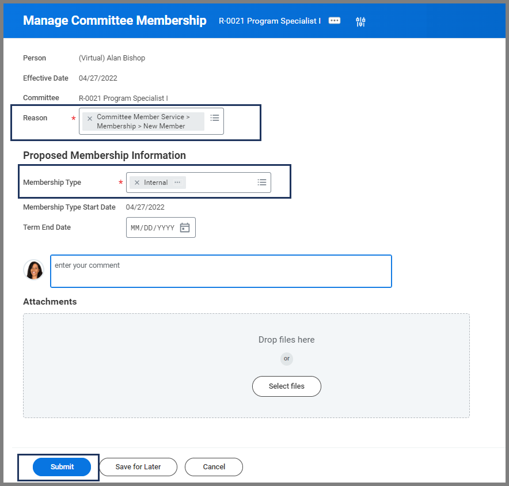Screen dimensions: 509x486
Task: Click the user profile avatar near comment
Action: pyautogui.click(x=33, y=269)
